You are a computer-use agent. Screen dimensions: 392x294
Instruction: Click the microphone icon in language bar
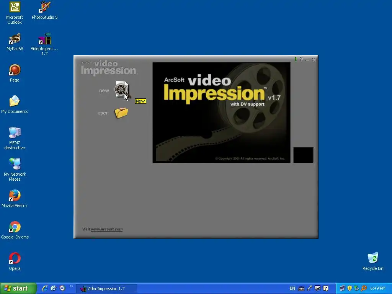coord(309,288)
